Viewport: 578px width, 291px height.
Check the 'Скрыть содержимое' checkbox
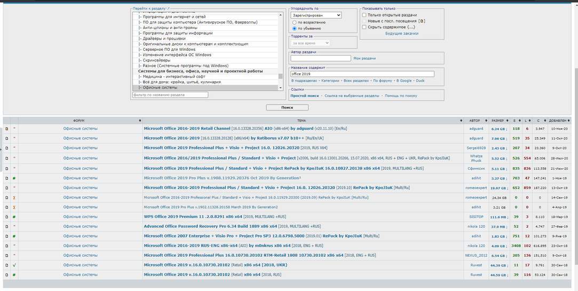pos(364,27)
